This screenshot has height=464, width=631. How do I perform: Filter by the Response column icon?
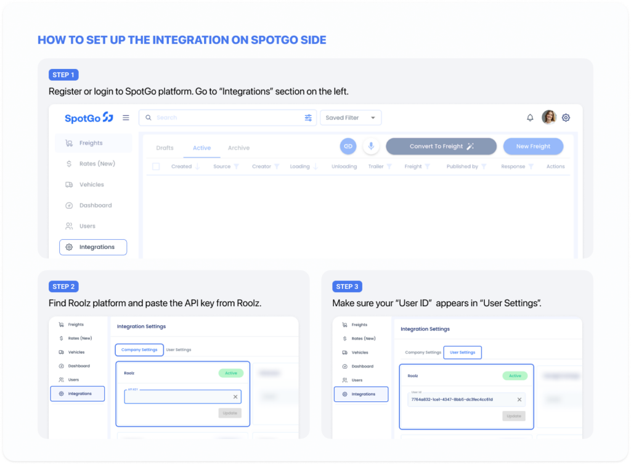tap(531, 166)
